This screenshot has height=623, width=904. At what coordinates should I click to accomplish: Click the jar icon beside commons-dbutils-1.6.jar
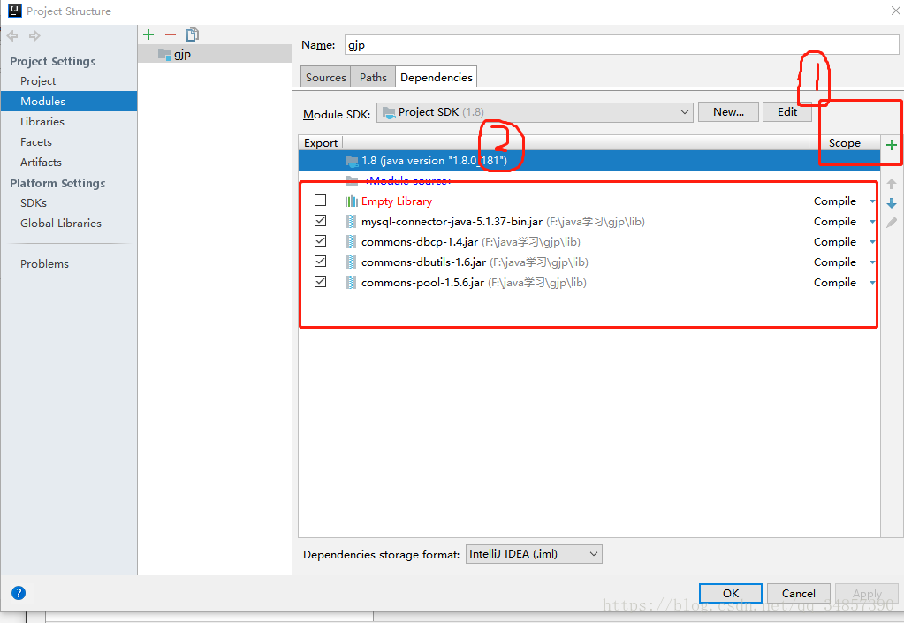[351, 262]
